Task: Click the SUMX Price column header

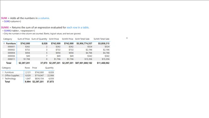Action: [68, 39]
